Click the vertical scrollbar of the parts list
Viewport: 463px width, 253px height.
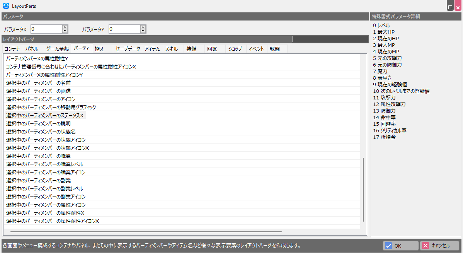pyautogui.click(x=363, y=190)
